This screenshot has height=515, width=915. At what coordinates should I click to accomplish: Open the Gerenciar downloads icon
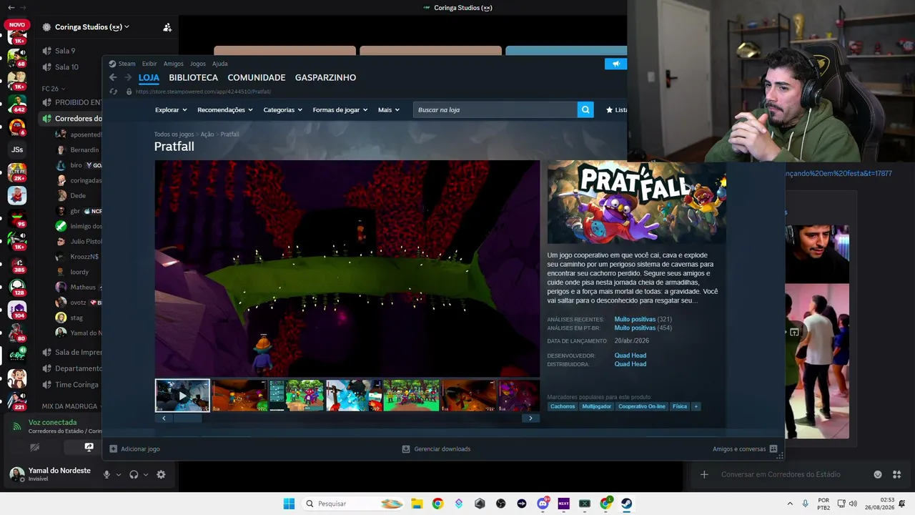406,448
